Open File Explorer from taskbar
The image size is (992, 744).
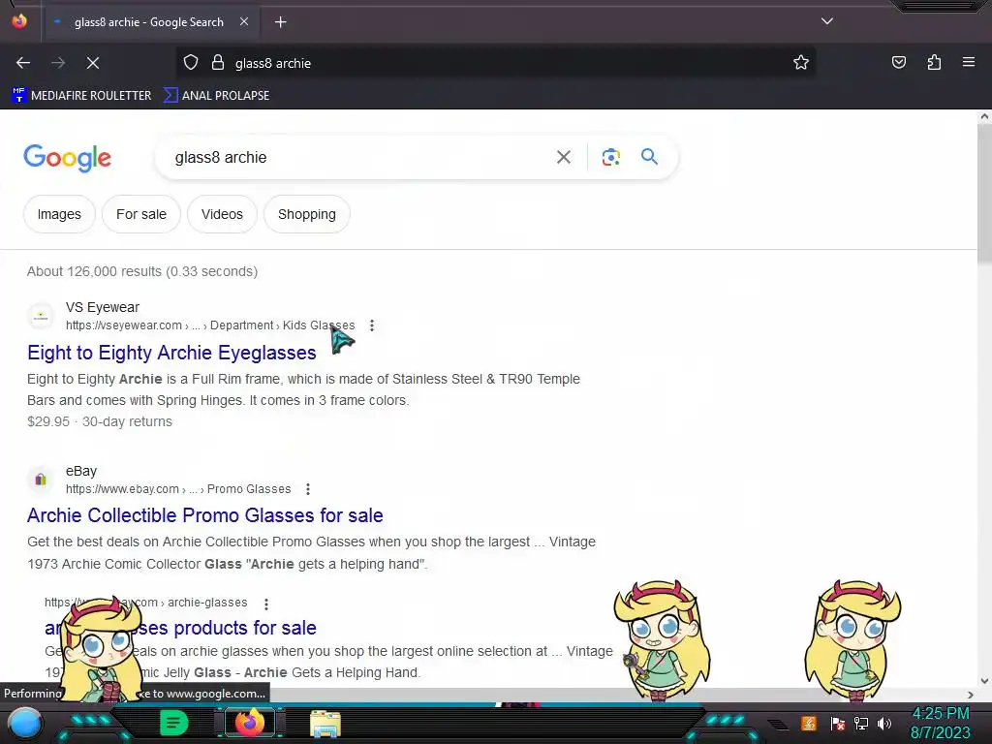point(325,724)
